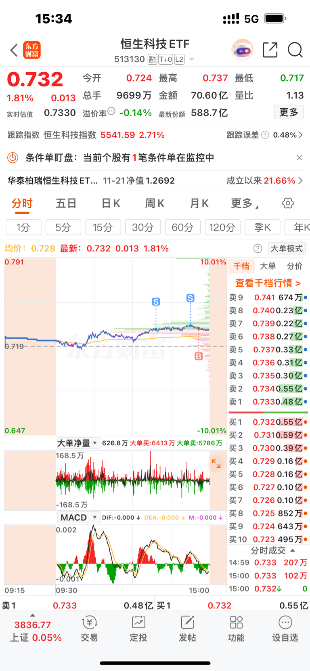Image resolution: width=310 pixels, height=671 pixels.
Task: Tap the T+0 badge
Action: pyautogui.click(x=165, y=59)
